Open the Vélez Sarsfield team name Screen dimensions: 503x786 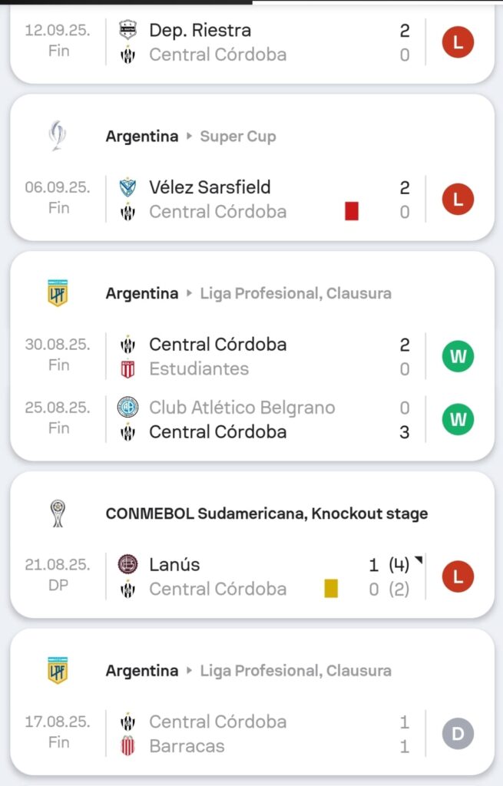tap(210, 187)
